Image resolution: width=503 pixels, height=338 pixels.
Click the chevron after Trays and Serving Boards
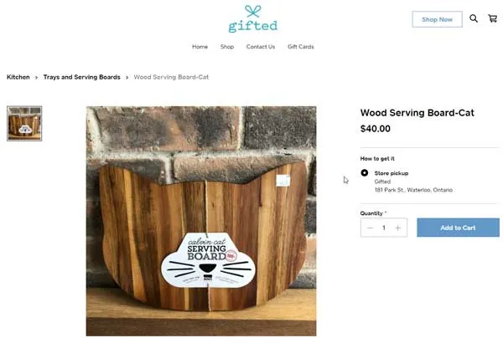click(x=127, y=78)
